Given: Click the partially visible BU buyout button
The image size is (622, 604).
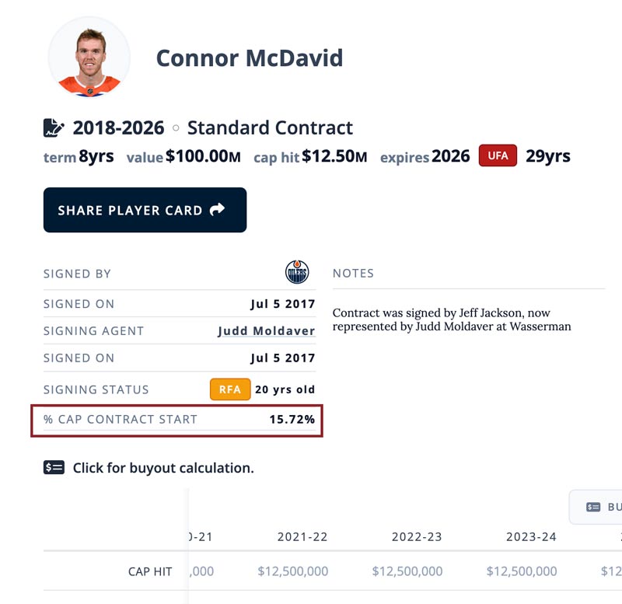Looking at the screenshot, I should point(596,507).
